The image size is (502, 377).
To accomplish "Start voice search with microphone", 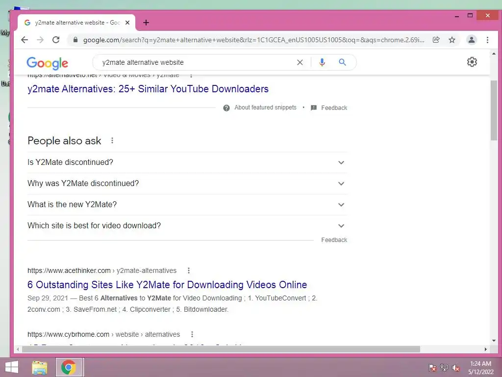I will 322,62.
